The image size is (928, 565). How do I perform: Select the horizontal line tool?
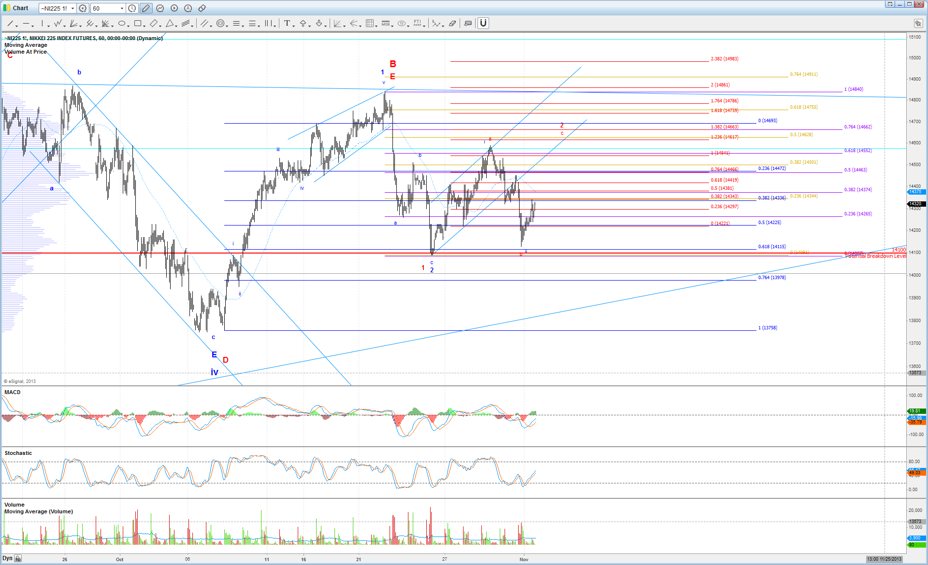pyautogui.click(x=26, y=23)
